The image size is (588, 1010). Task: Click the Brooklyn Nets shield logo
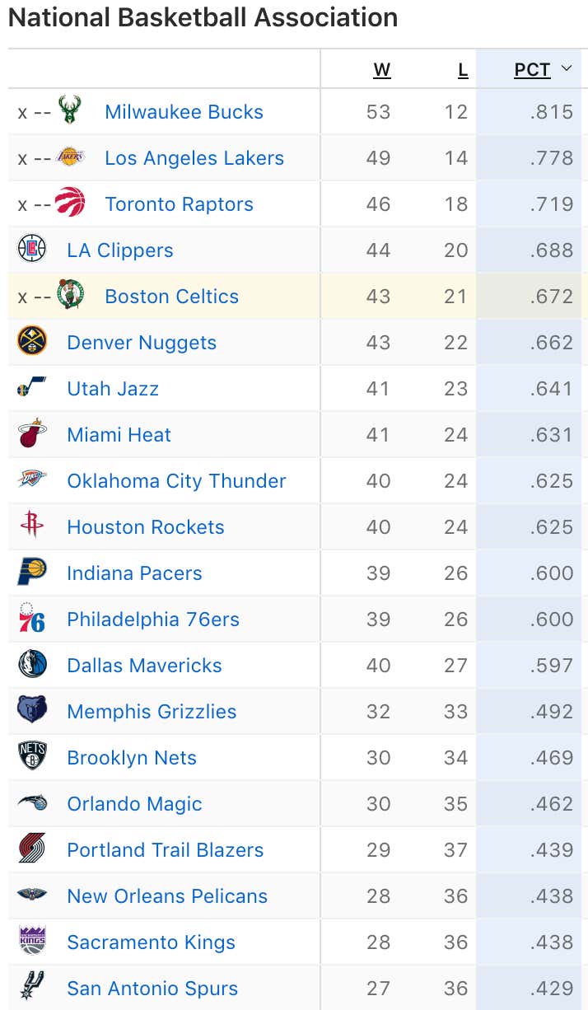click(32, 756)
